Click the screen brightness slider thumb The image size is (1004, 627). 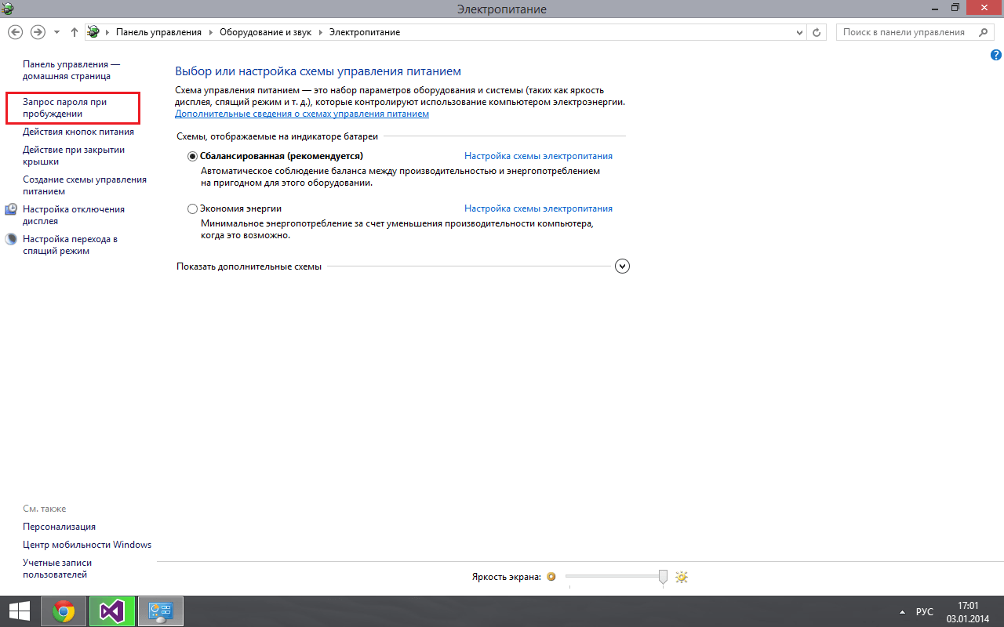pyautogui.click(x=663, y=577)
